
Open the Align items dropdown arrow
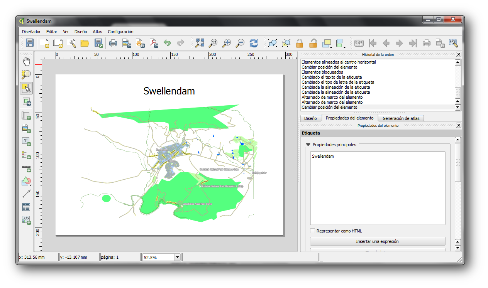[x=345, y=47]
